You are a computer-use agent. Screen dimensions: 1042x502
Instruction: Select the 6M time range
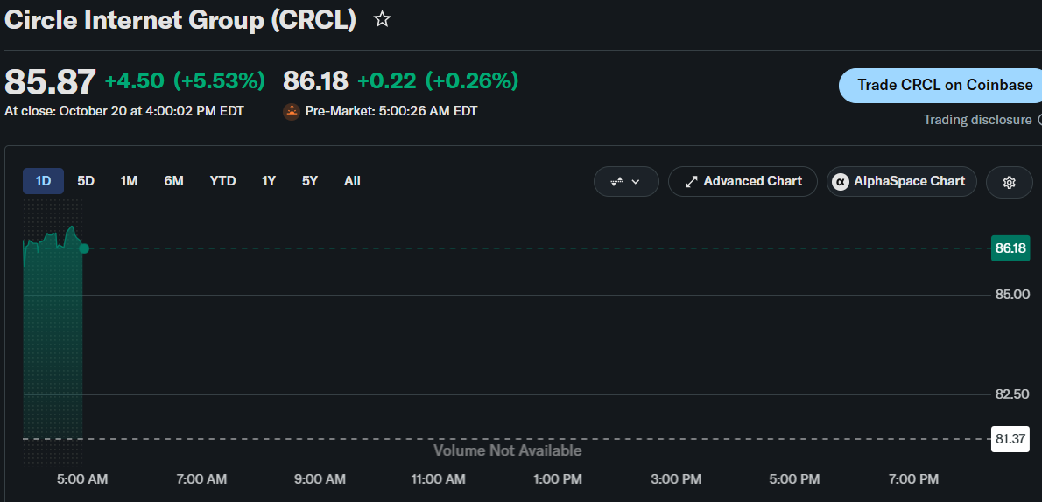coord(173,181)
